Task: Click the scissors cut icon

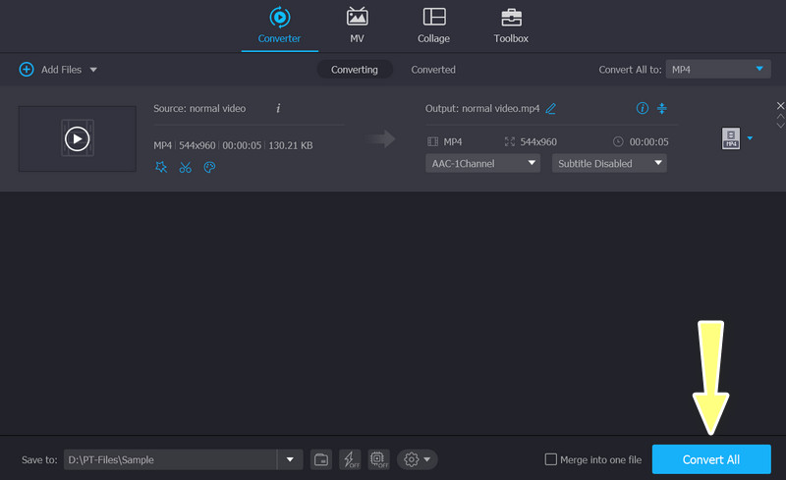Action: [x=185, y=168]
